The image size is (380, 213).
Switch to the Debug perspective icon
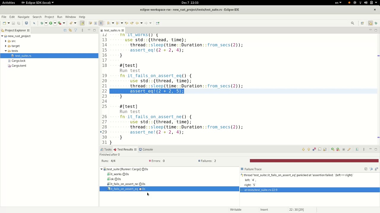(x=376, y=23)
